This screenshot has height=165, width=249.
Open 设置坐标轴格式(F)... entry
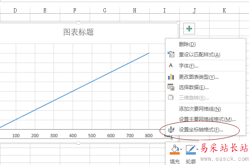tap(201, 130)
